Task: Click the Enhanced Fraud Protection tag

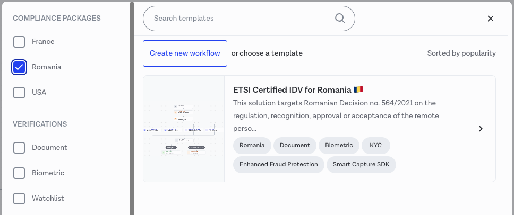Action: pyautogui.click(x=278, y=164)
